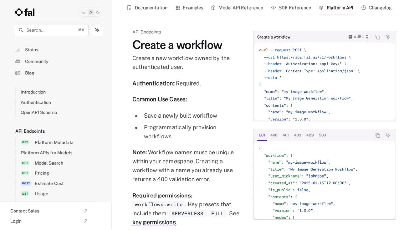Screen dimensions: 409x230
Task: Copy the response example code
Action: [378, 135]
